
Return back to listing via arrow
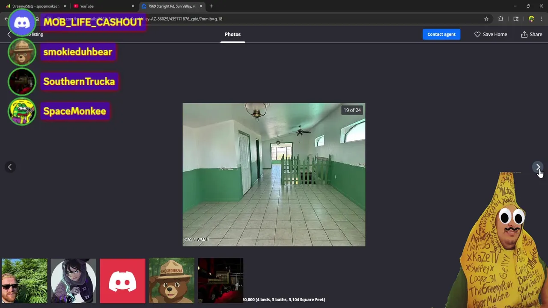[x=9, y=34]
